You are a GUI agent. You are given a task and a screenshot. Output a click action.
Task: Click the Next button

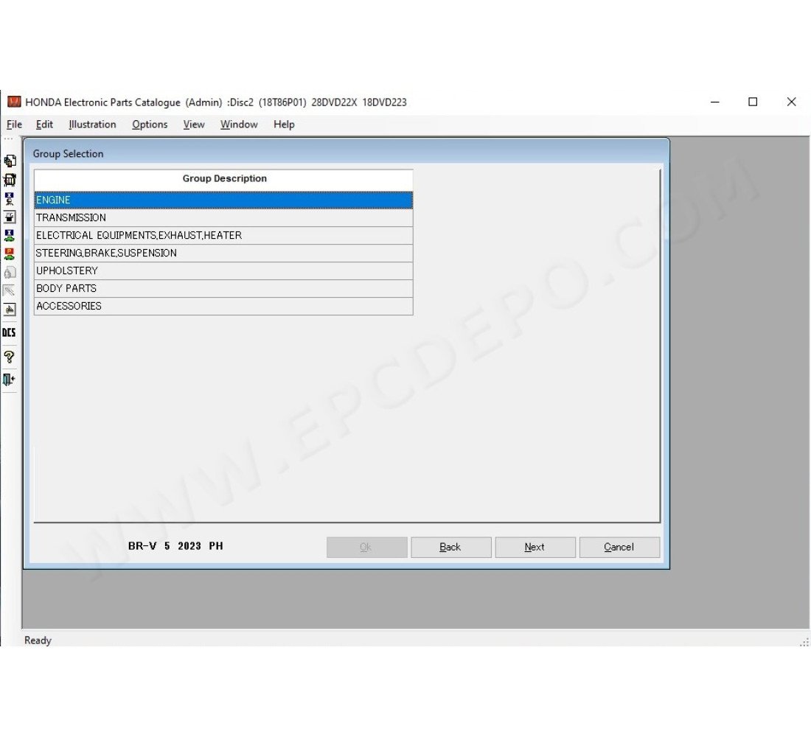[535, 547]
